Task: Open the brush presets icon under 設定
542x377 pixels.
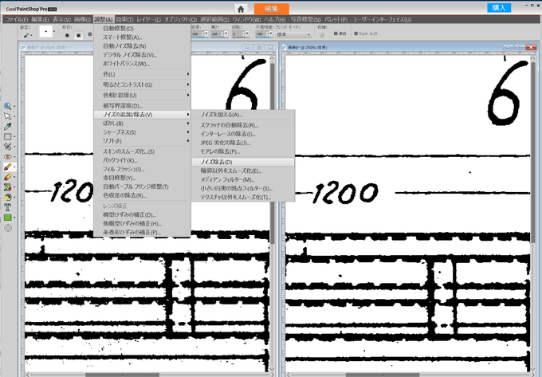Action: pos(26,35)
